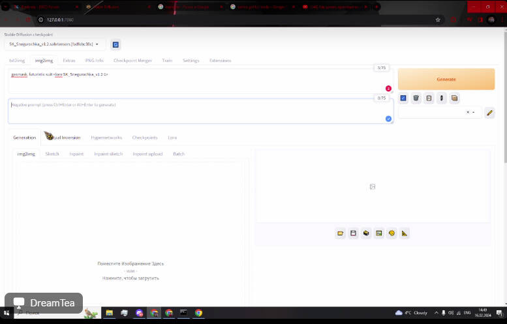Open the Checkpoints extra networks tab

click(145, 138)
